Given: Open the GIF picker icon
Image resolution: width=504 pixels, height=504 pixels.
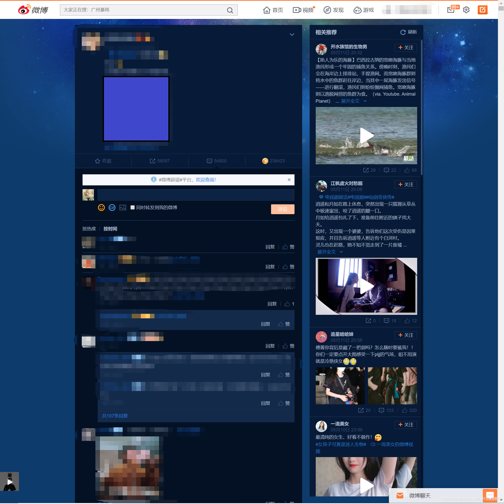Looking at the screenshot, I should 112,208.
